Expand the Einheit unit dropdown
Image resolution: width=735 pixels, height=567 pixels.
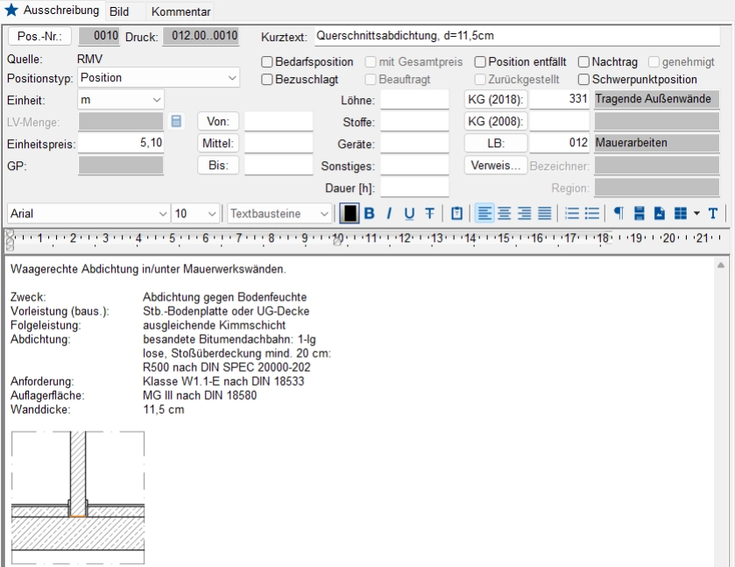click(x=157, y=100)
